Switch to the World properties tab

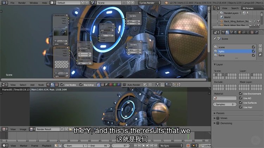pos(235,32)
